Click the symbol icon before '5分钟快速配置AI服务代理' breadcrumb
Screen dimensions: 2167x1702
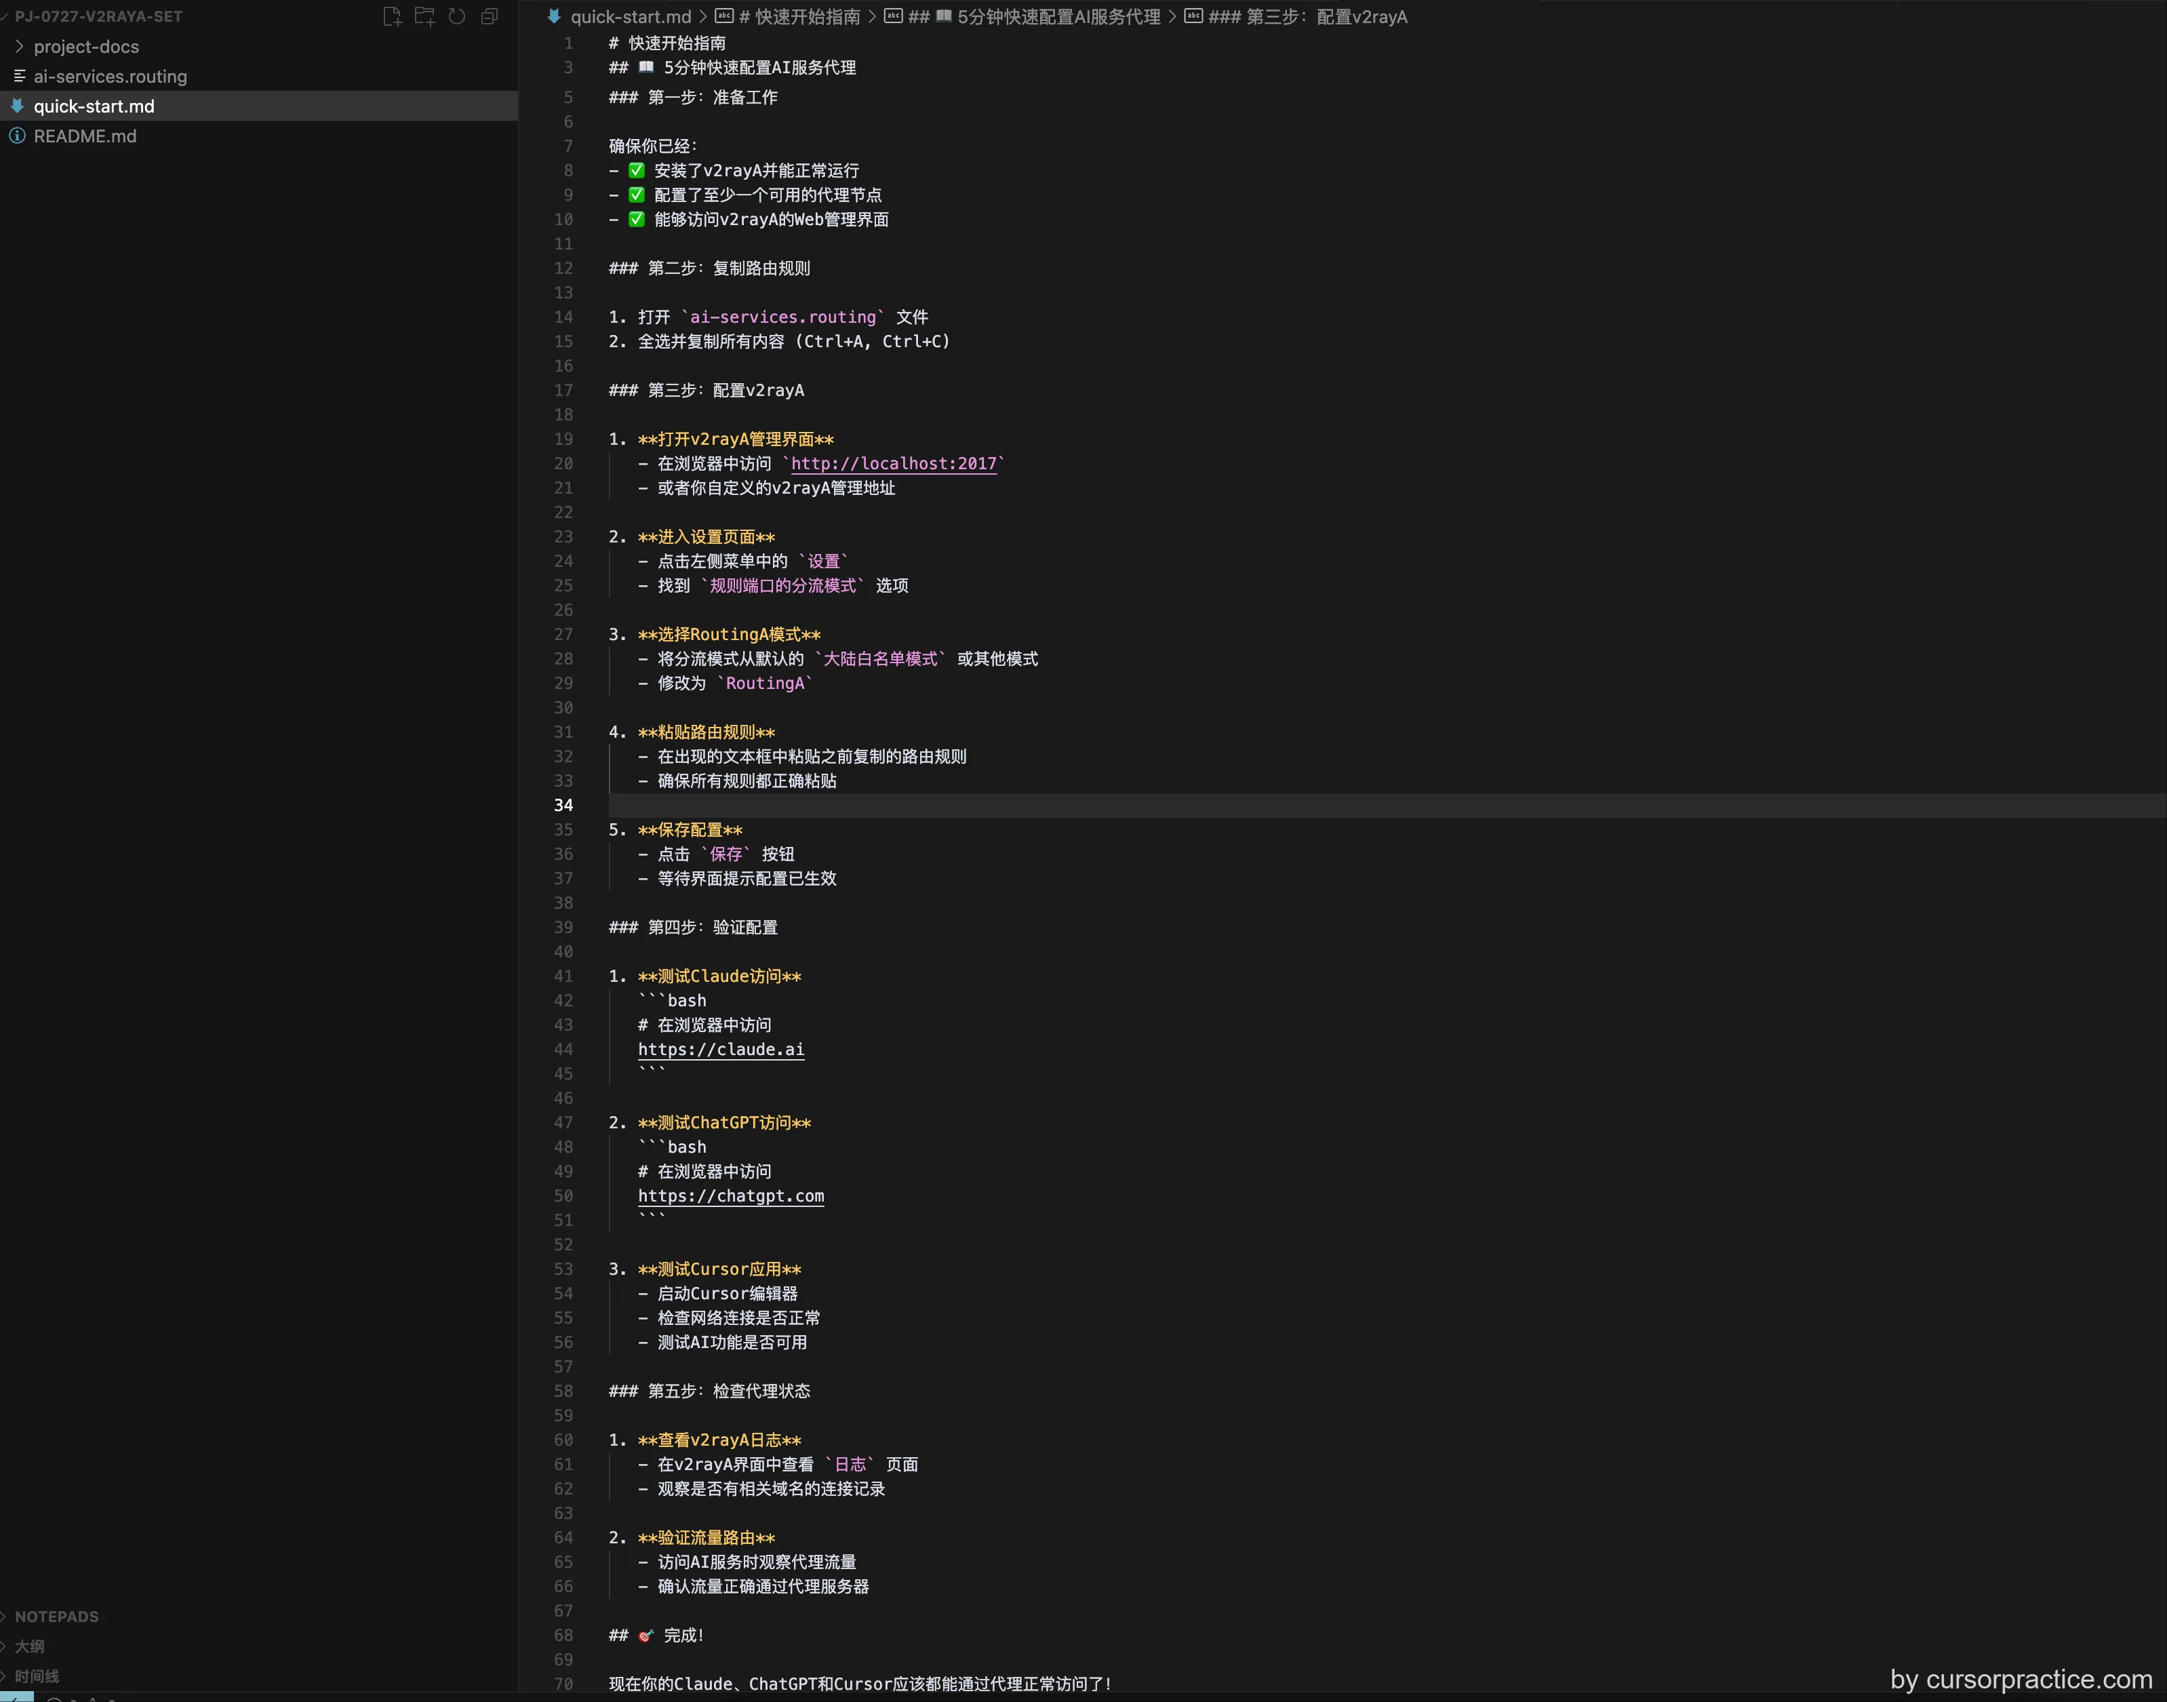tap(893, 16)
